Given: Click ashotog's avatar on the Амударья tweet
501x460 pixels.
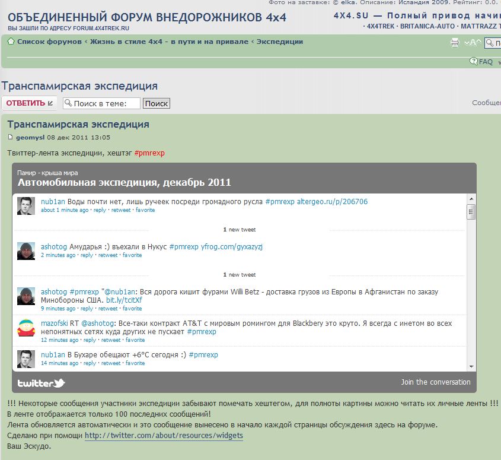Looking at the screenshot, I should (25, 250).
